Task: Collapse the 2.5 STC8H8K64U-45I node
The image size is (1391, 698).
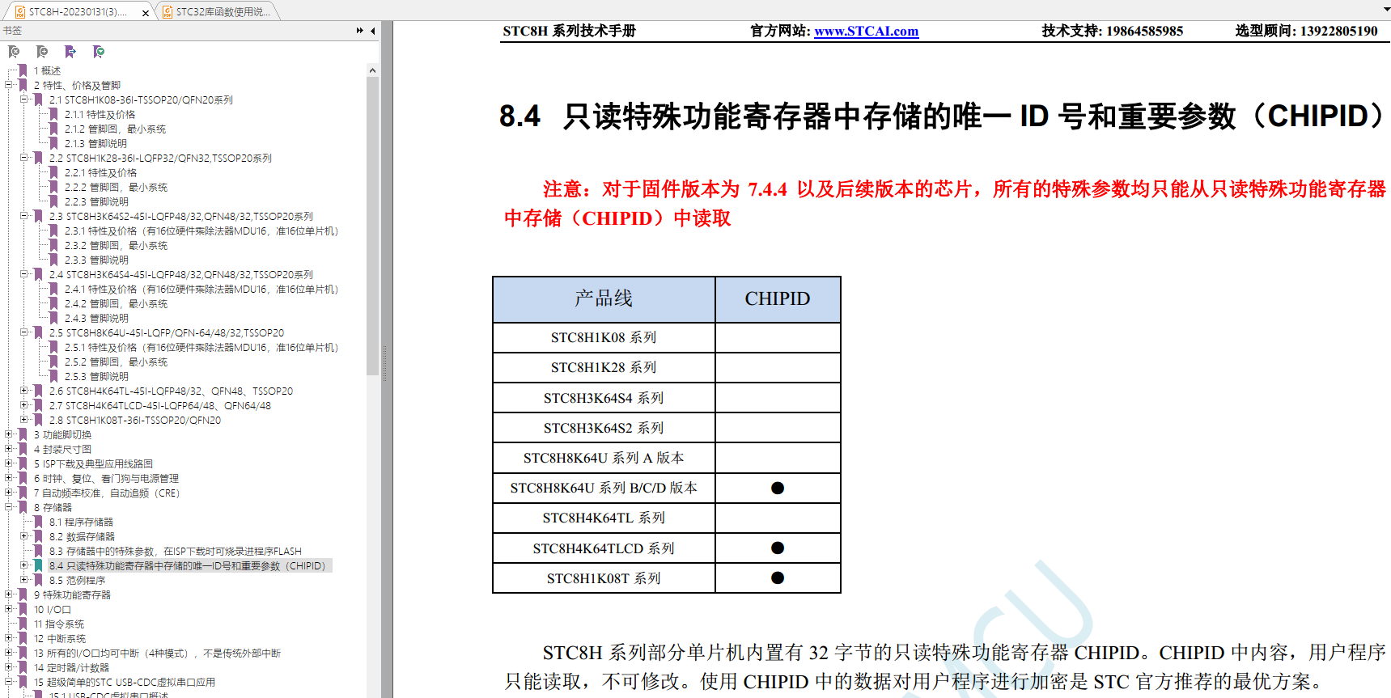Action: click(24, 332)
